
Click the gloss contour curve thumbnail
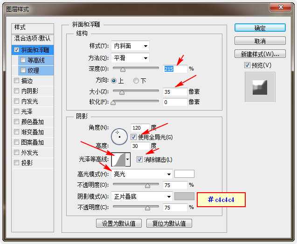(118, 160)
